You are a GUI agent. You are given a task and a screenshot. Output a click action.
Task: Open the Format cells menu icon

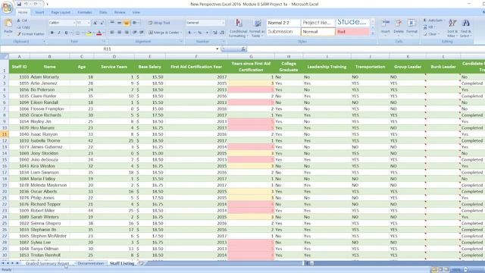pos(411,27)
